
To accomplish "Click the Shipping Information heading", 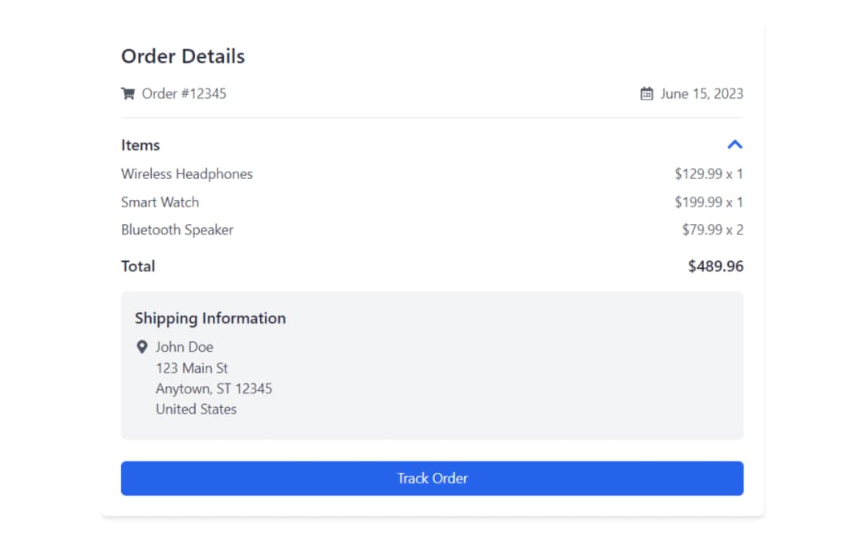I will pos(210,318).
